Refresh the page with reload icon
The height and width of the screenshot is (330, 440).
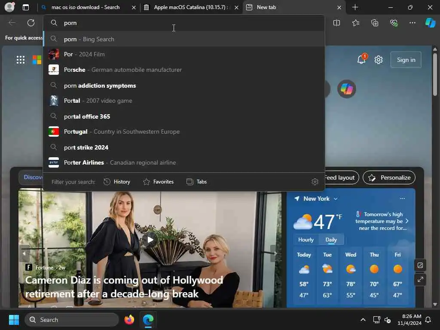pos(31,23)
